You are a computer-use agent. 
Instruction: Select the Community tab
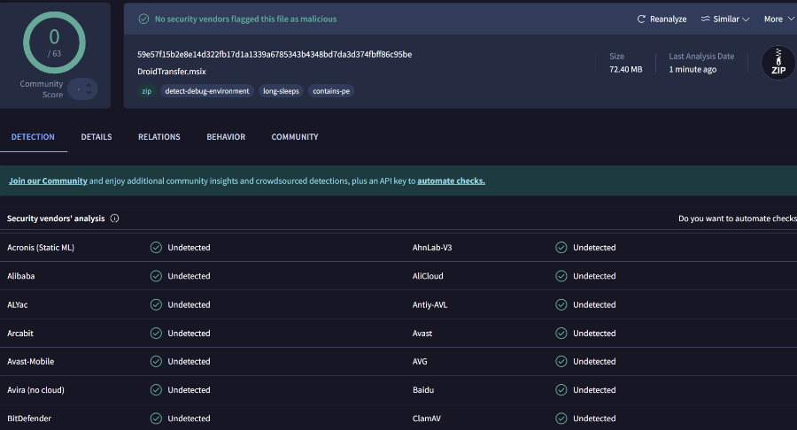pyautogui.click(x=295, y=137)
